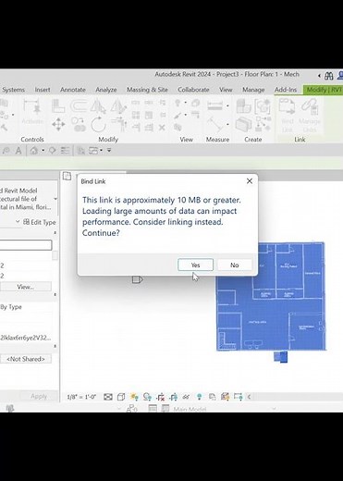Click the Create Assembly icon
This screenshot has width=343, height=481.
pyautogui.click(x=243, y=106)
